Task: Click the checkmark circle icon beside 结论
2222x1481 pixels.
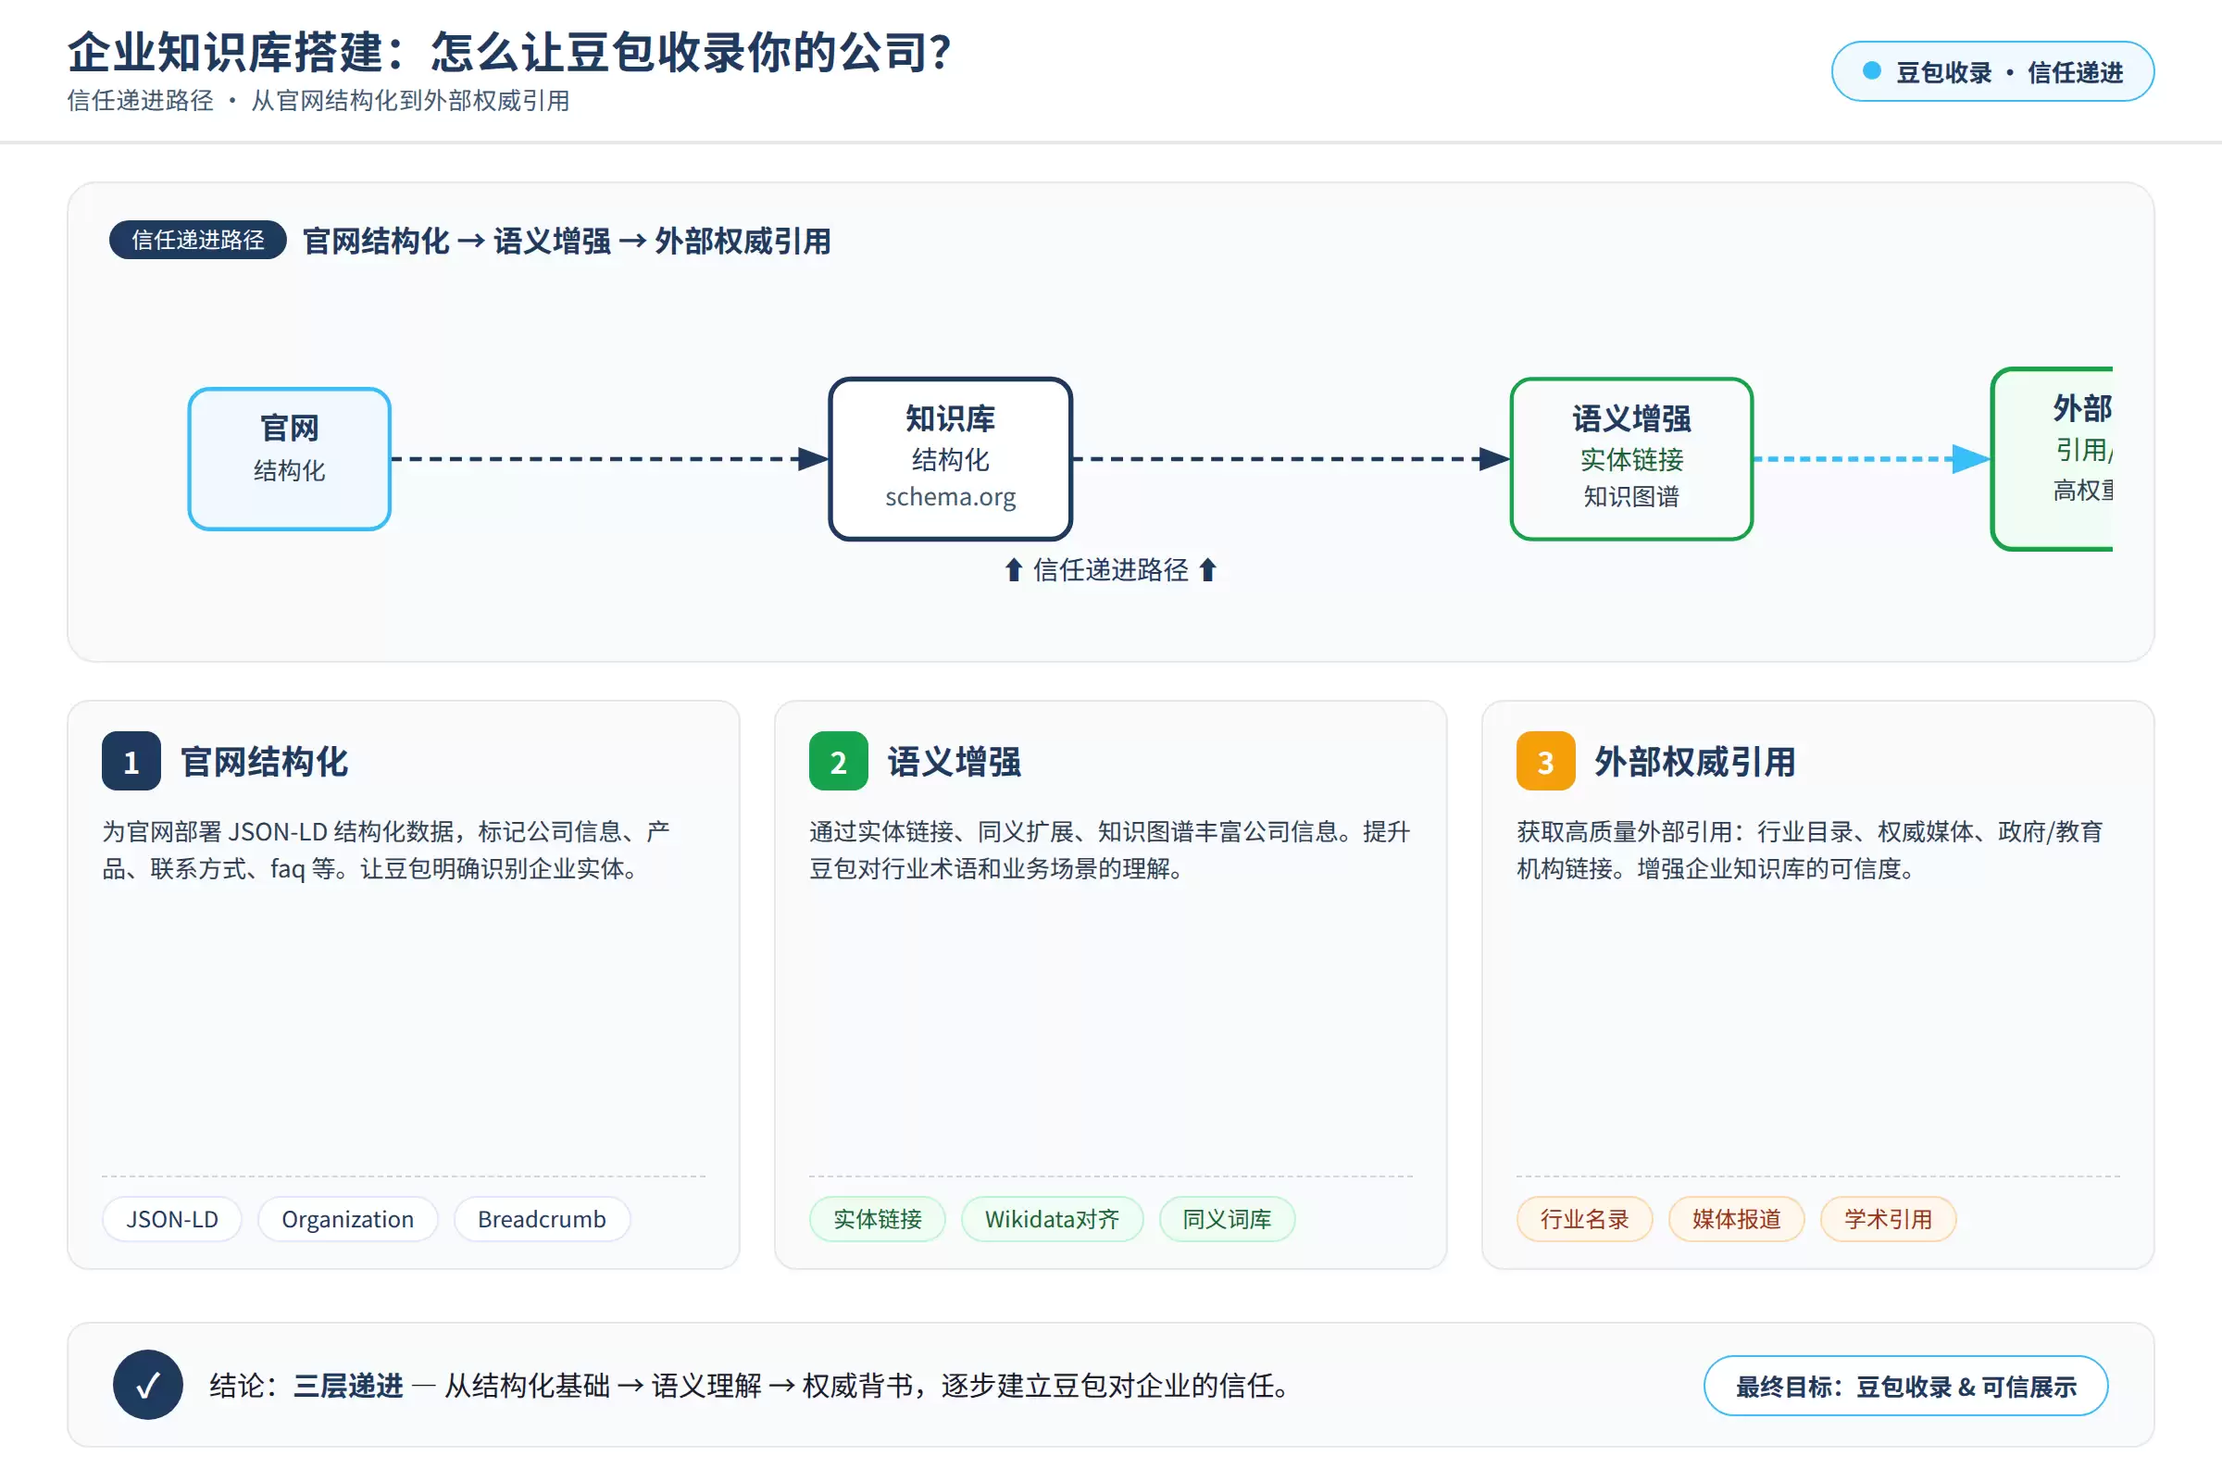Action: pyautogui.click(x=147, y=1385)
